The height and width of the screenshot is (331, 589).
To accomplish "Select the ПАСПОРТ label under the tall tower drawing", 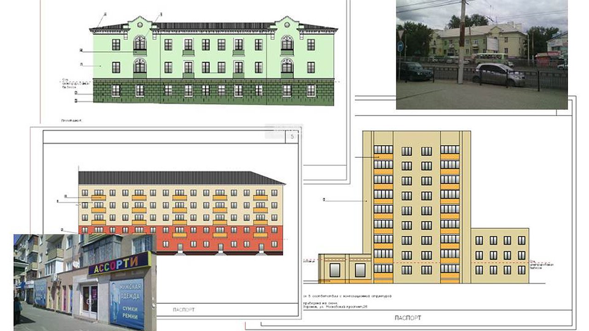I will (408, 318).
